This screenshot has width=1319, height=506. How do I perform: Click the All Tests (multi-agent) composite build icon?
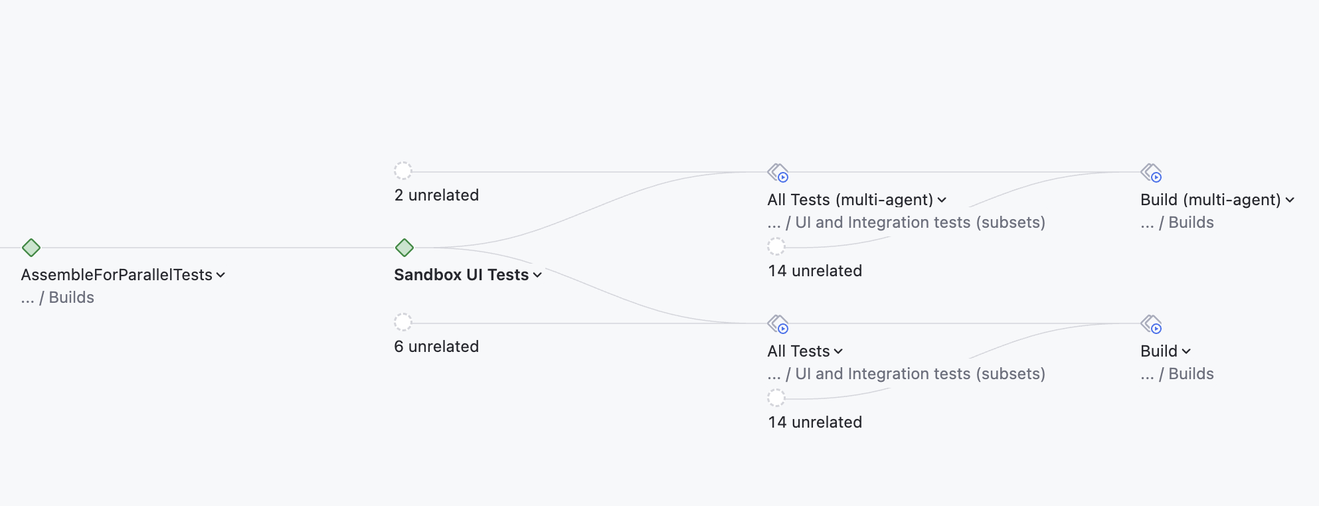pos(778,173)
